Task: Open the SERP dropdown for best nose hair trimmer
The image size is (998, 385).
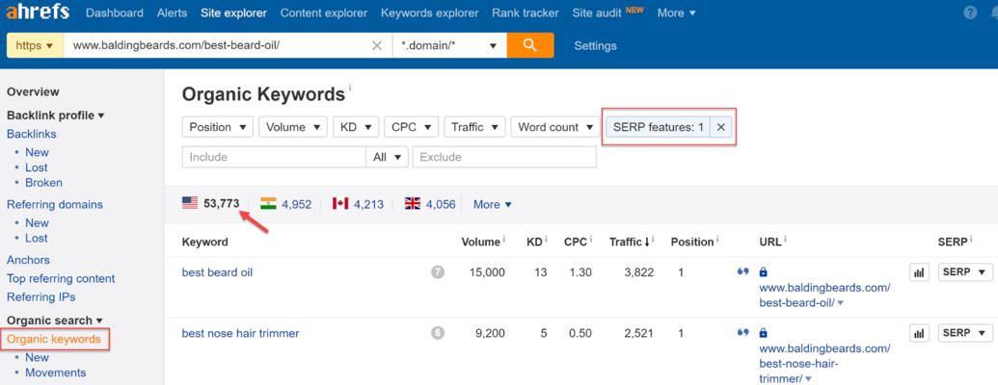Action: click(x=965, y=333)
